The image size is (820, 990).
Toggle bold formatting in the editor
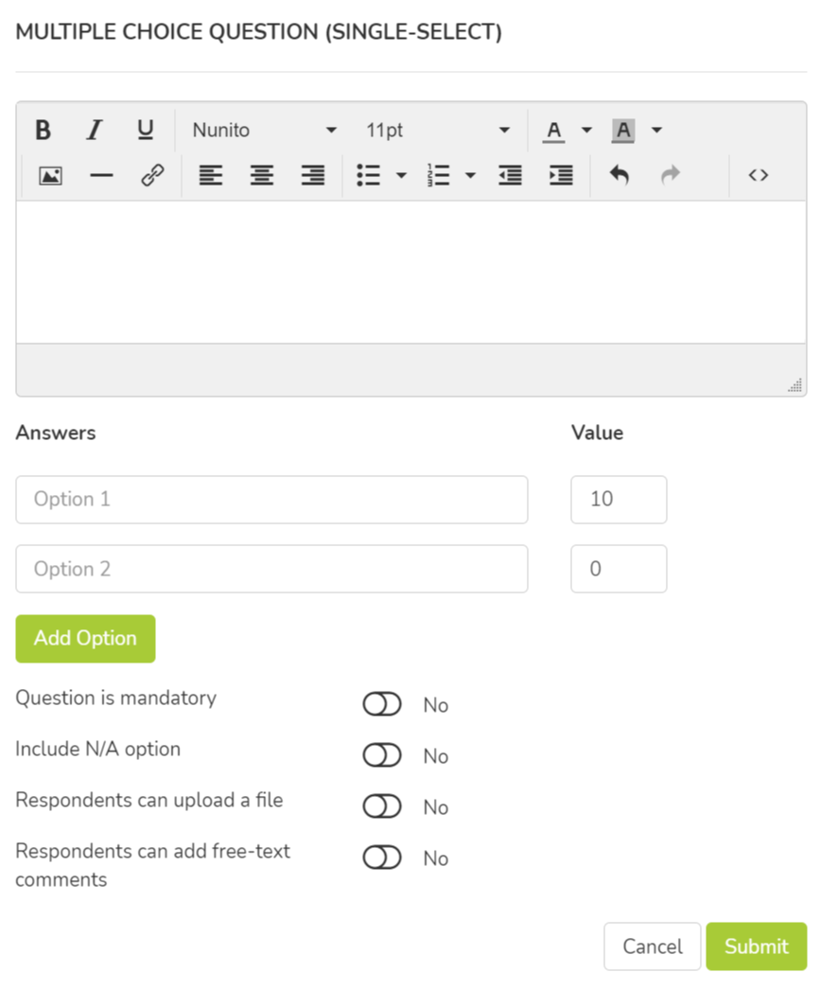(x=43, y=130)
